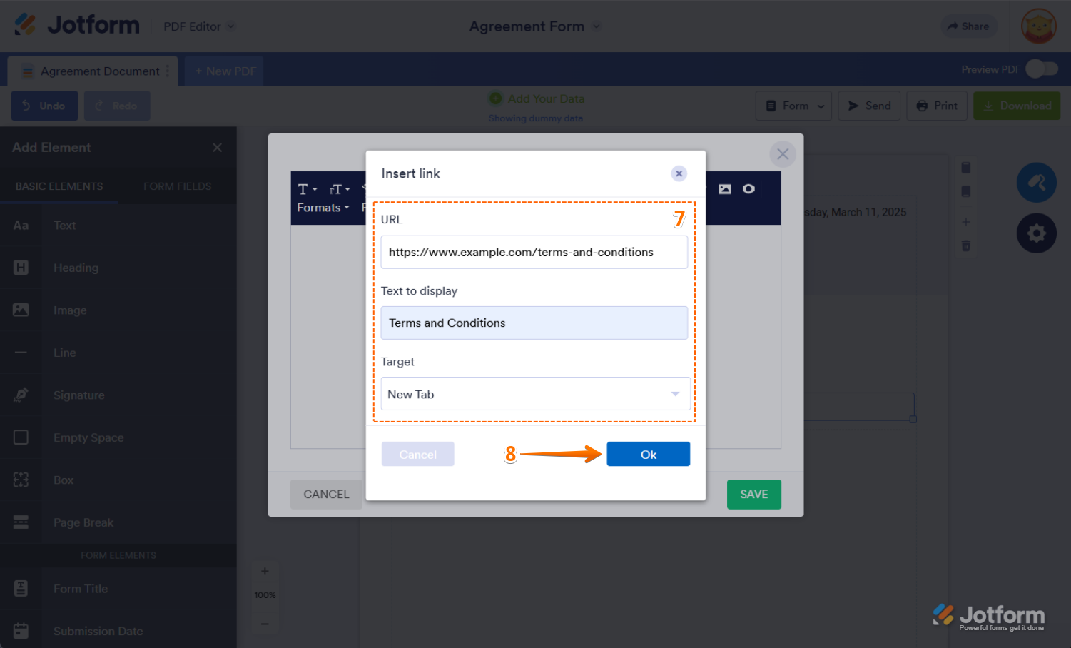Image resolution: width=1071 pixels, height=648 pixels.
Task: Click into the URL input field
Action: [x=534, y=252]
